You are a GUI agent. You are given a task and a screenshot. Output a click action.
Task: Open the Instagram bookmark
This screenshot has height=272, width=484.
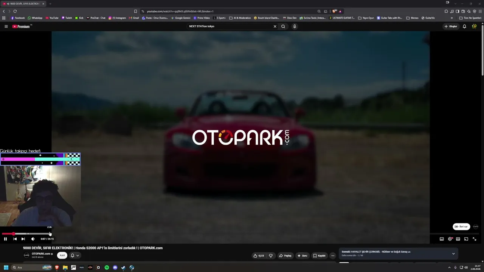(x=117, y=18)
